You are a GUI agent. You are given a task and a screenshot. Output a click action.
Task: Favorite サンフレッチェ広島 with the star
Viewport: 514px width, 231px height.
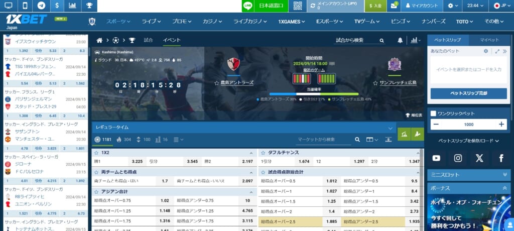click(x=375, y=83)
